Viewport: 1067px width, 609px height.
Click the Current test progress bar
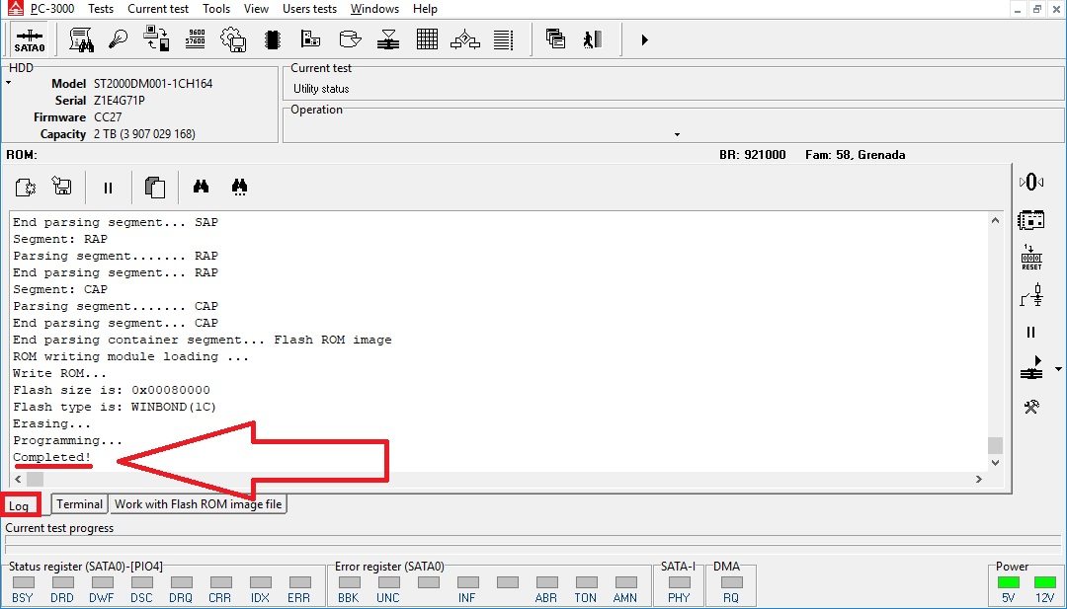[532, 545]
